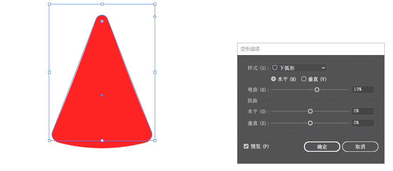Click the 扭曲 水平 (O) slider handle

tap(310, 111)
